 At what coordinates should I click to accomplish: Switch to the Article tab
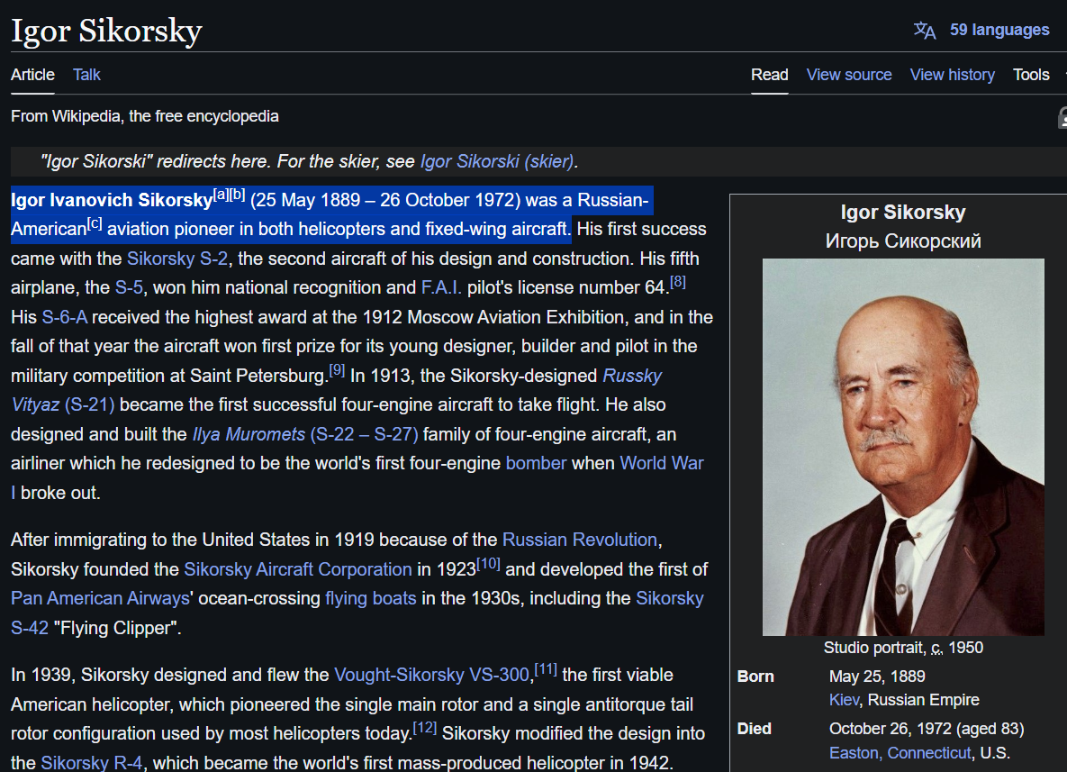point(32,75)
